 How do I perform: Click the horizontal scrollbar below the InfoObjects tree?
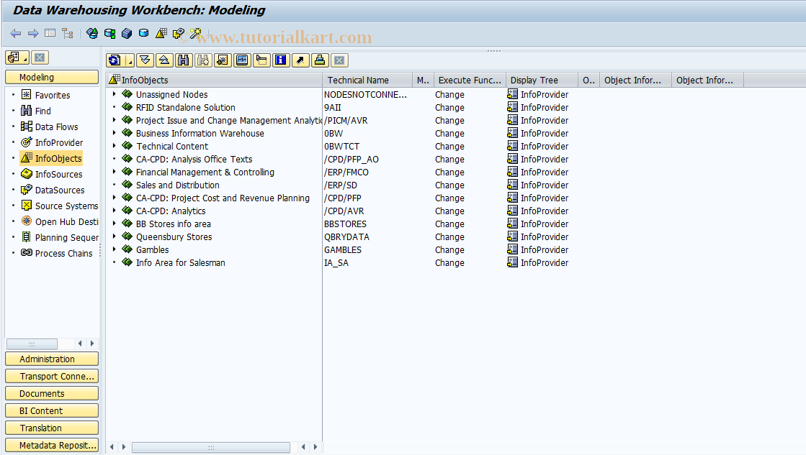[x=211, y=447]
